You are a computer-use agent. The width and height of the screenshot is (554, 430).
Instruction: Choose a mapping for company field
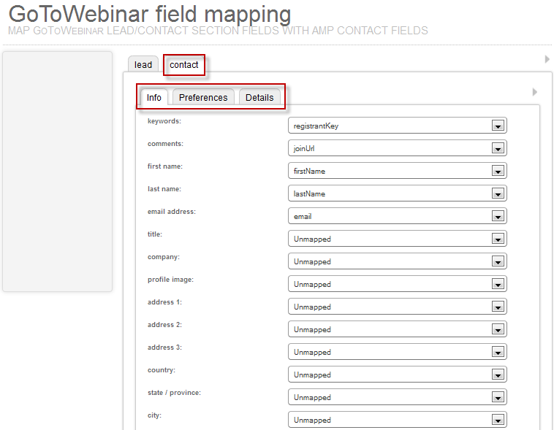397,261
